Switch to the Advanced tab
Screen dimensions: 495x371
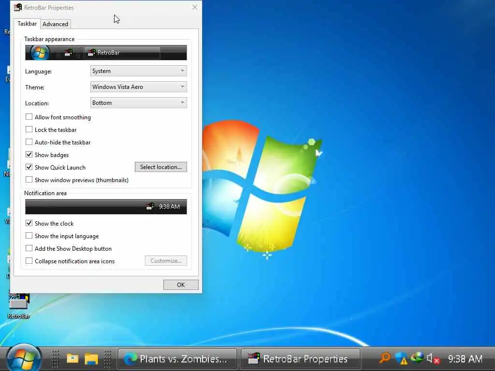coord(55,24)
